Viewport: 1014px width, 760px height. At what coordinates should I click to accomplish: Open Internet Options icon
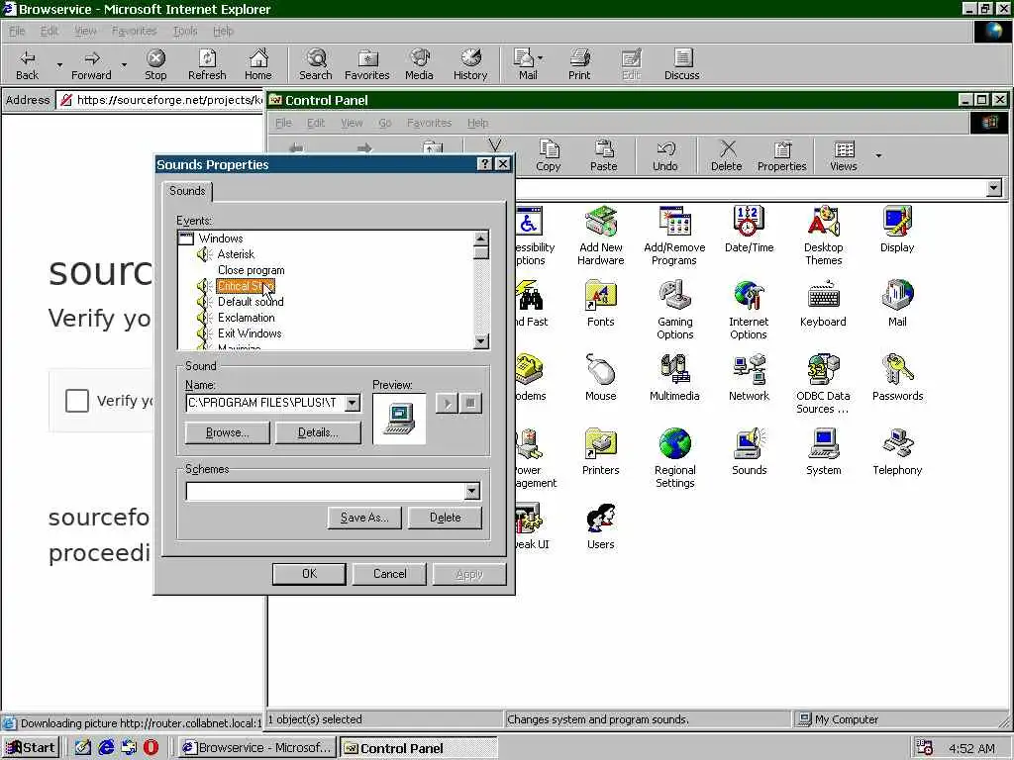(x=749, y=310)
